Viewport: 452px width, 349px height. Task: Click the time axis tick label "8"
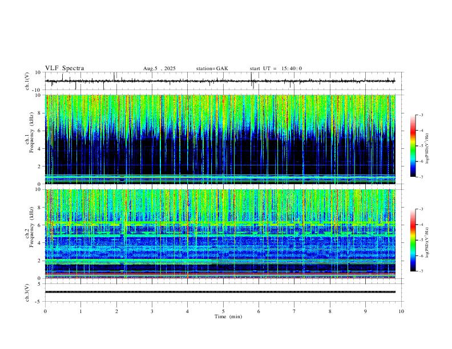pos(330,311)
